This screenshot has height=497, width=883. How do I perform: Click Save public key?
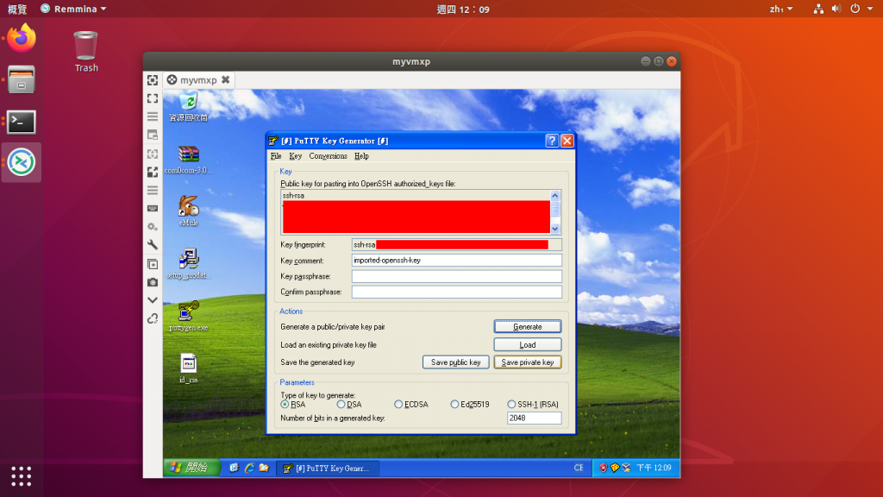455,362
